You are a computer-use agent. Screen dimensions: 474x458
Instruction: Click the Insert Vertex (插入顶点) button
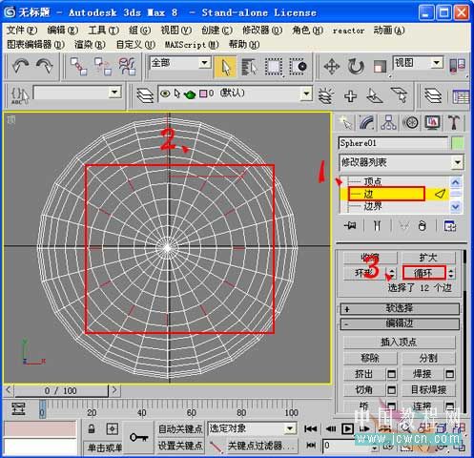coord(399,343)
